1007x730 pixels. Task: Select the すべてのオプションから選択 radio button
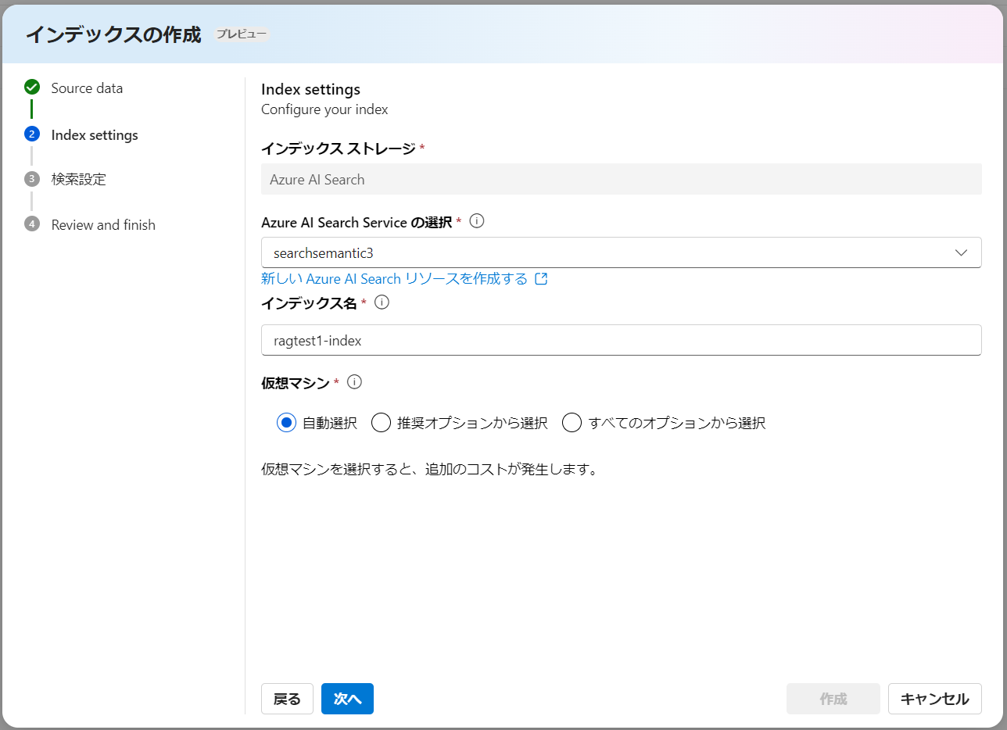point(572,423)
